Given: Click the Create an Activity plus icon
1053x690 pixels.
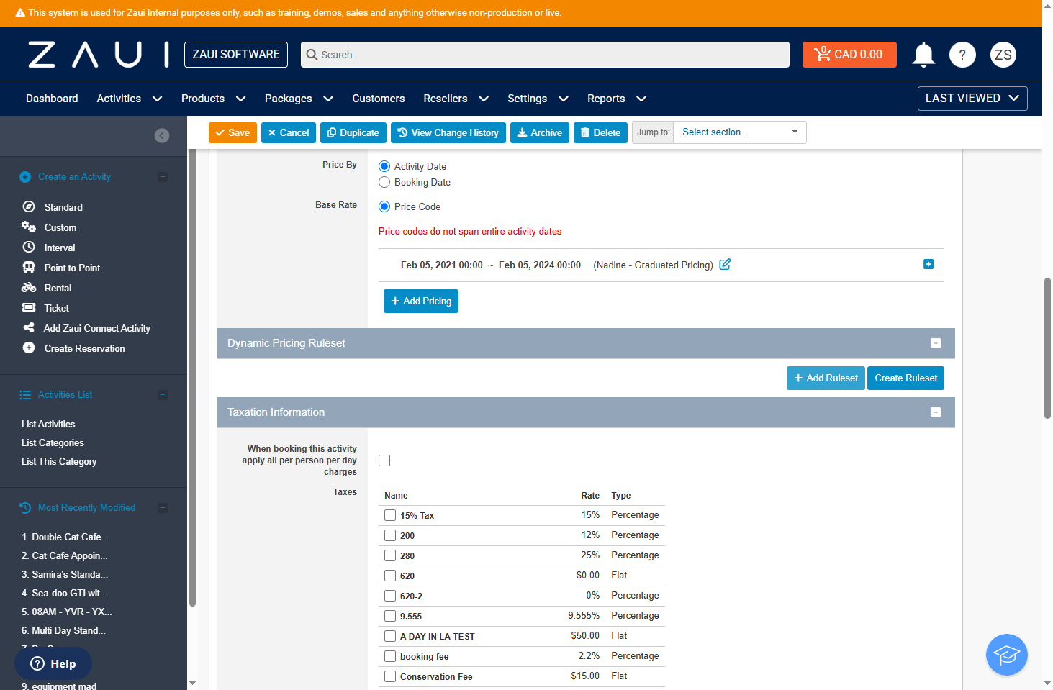Looking at the screenshot, I should pos(25,177).
